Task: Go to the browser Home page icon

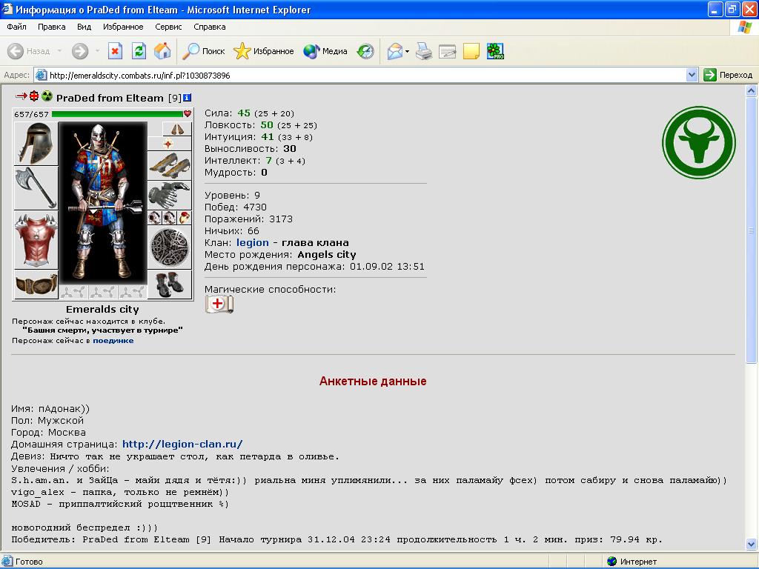Action: tap(162, 51)
